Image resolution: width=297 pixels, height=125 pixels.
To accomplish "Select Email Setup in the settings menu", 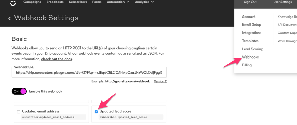I will click(251, 25).
